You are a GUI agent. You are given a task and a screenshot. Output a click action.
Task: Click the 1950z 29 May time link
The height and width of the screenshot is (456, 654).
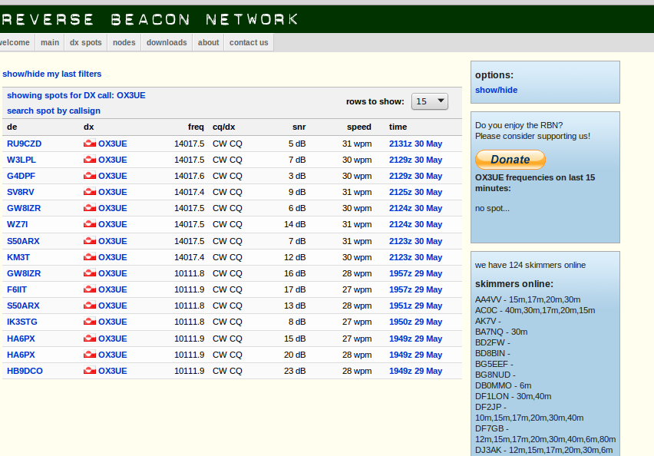415,322
